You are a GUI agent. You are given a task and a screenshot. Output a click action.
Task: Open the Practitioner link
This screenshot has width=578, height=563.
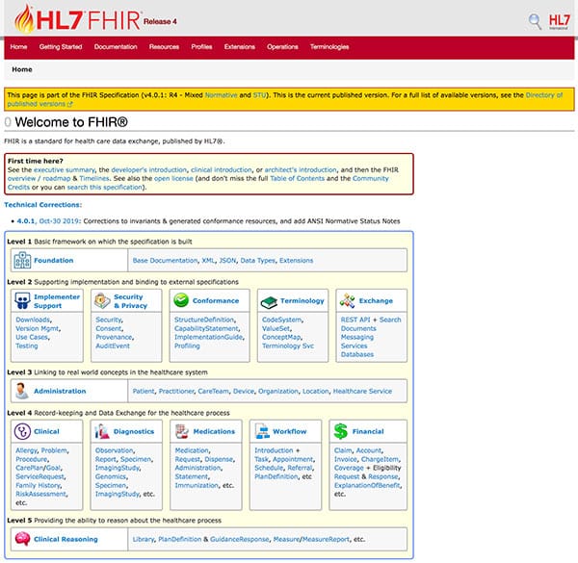176,391
